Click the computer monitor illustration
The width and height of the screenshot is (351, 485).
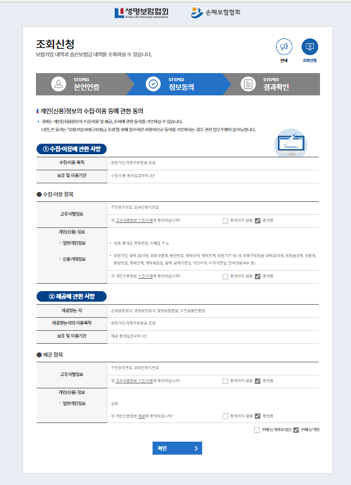291,143
